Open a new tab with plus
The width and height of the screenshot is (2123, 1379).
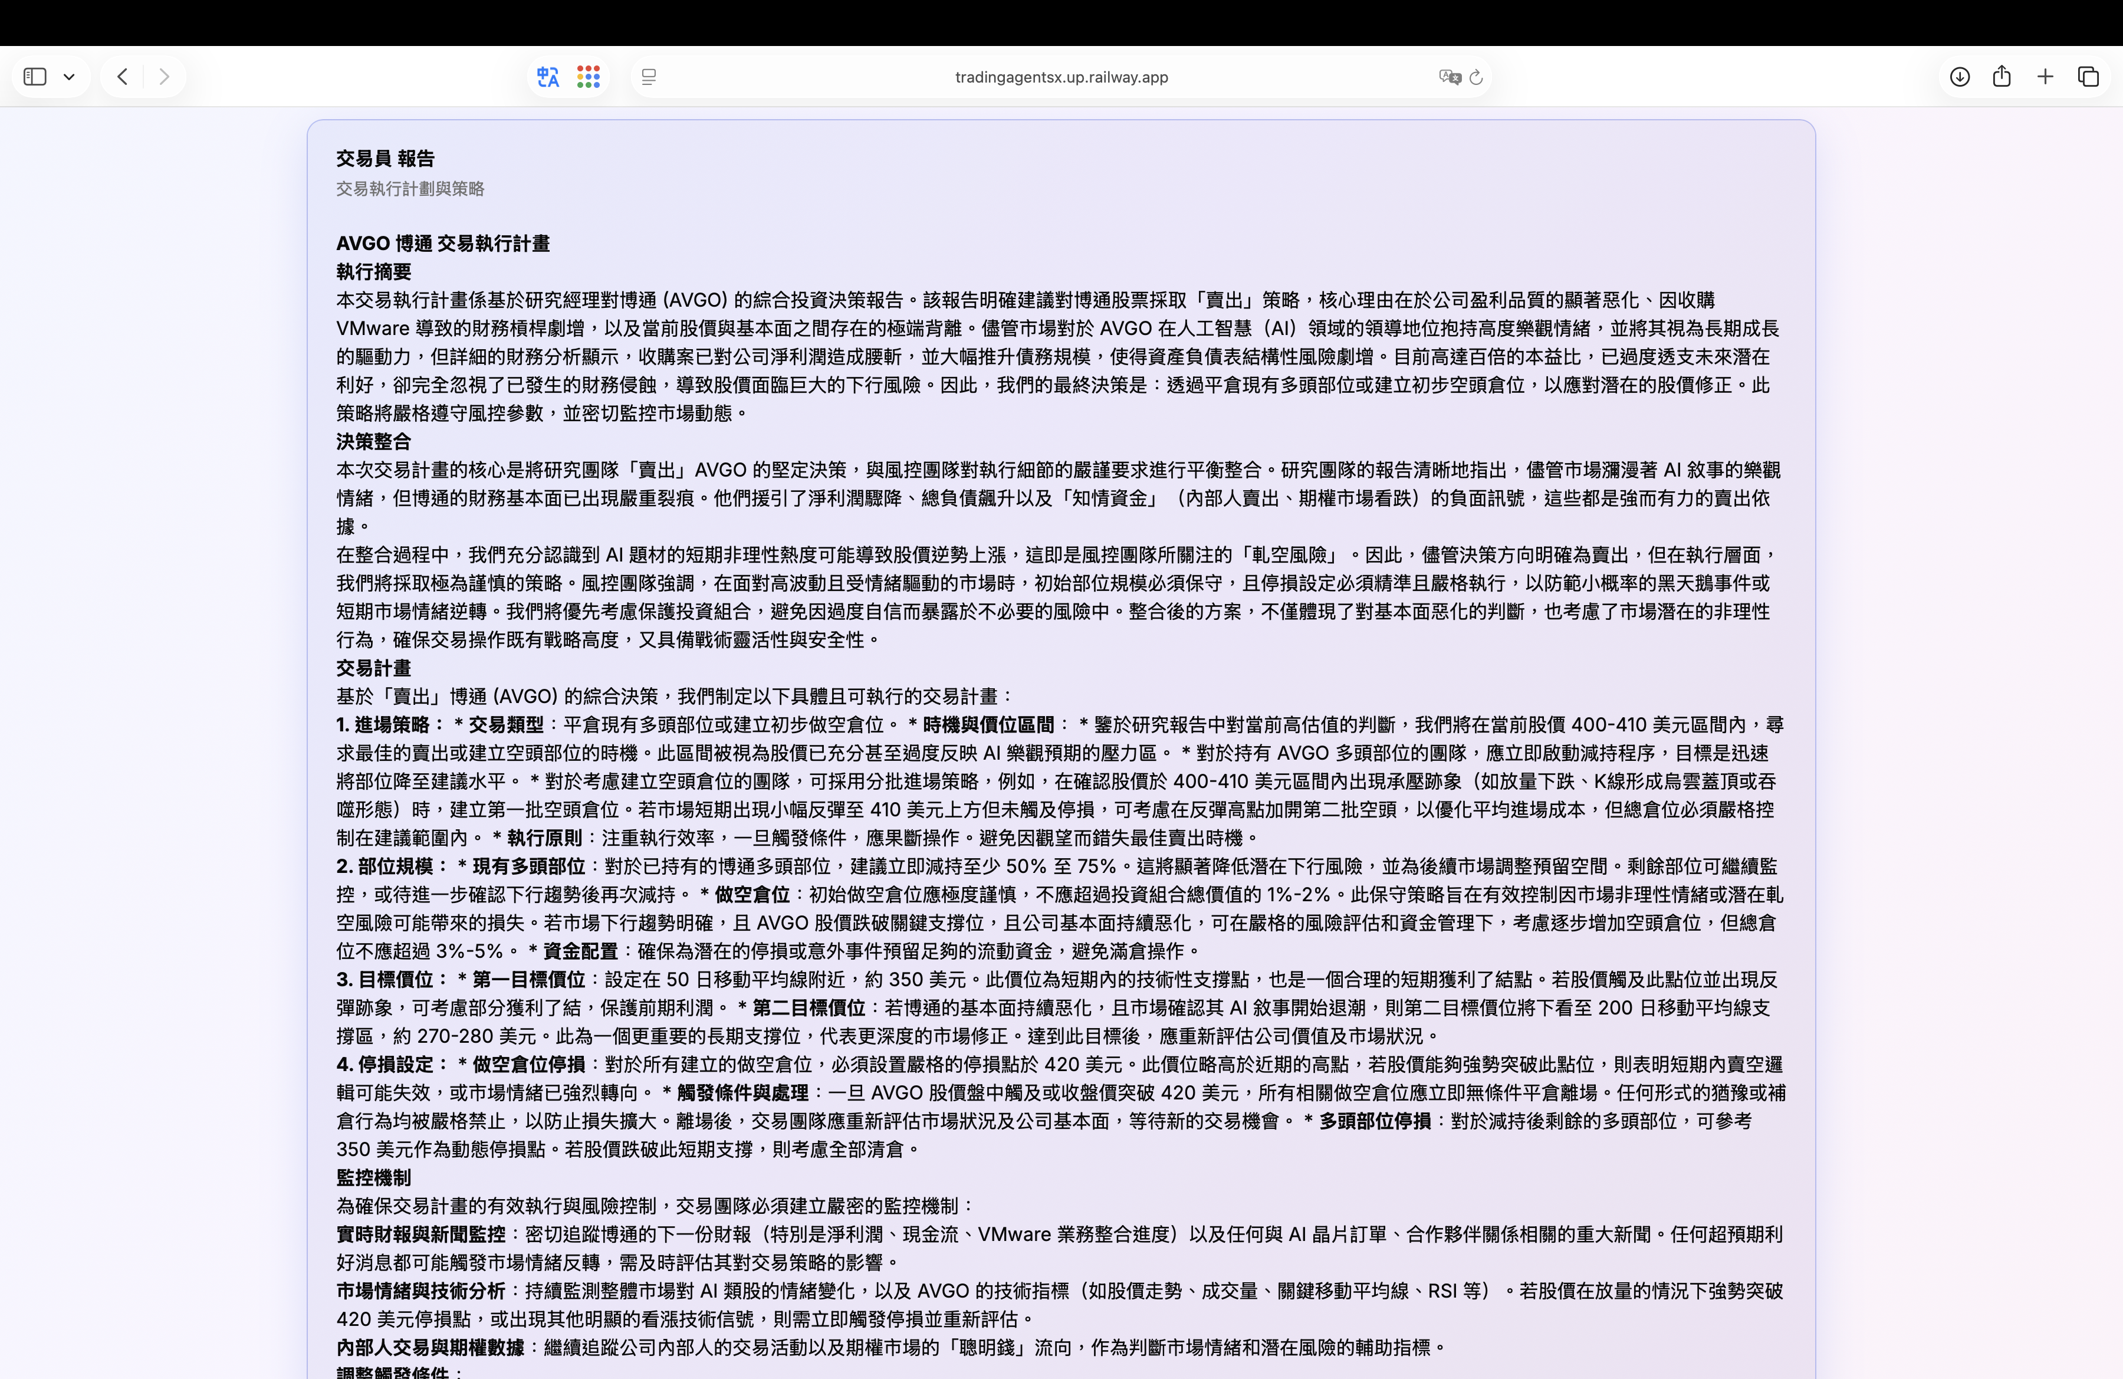click(2045, 77)
